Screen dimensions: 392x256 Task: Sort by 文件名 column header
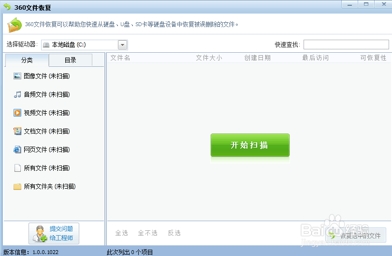coord(120,58)
